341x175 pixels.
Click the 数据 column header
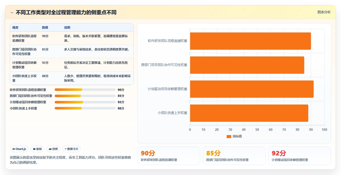45,28
